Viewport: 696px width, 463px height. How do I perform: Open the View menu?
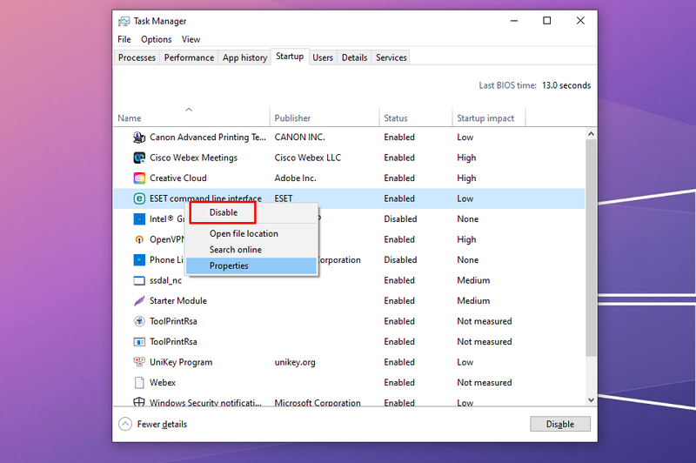coord(191,39)
